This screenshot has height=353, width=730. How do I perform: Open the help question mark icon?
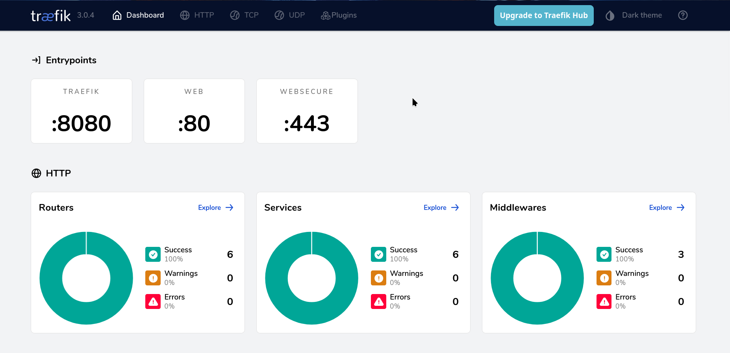point(683,15)
